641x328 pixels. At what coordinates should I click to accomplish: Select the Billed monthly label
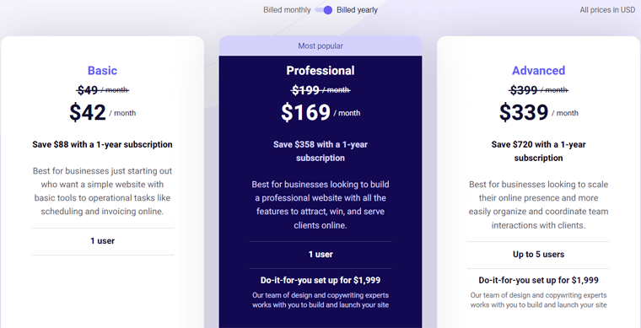pyautogui.click(x=287, y=10)
